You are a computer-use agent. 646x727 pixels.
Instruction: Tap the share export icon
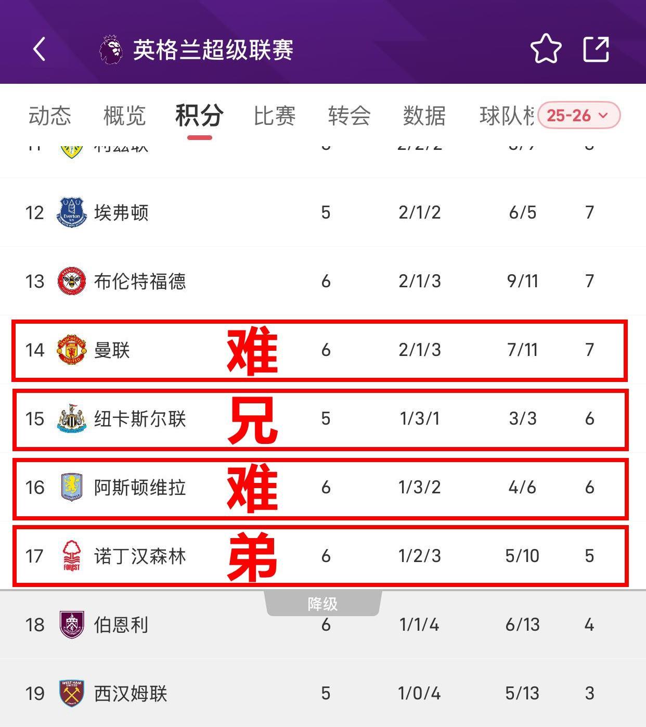pos(596,49)
